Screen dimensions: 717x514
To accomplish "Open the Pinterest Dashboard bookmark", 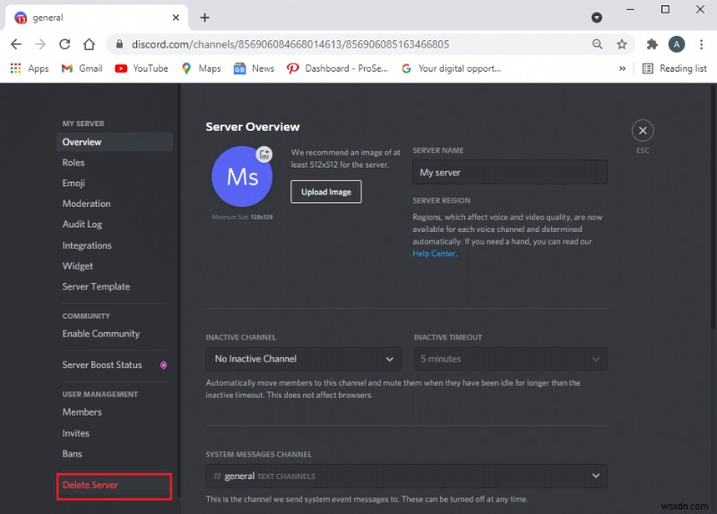I will (338, 69).
